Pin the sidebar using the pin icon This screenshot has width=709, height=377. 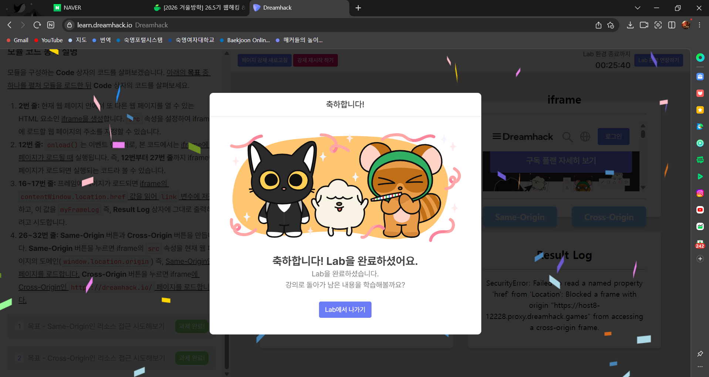[x=700, y=354]
